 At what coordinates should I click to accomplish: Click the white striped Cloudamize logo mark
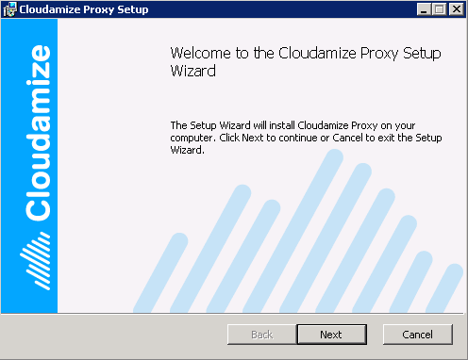35,261
